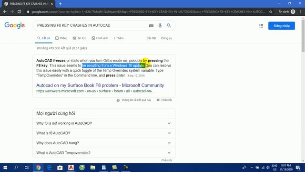The width and height of the screenshot is (305, 172).
Task: Open the on-screen keyboard input tool
Action: pyautogui.click(x=151, y=25)
